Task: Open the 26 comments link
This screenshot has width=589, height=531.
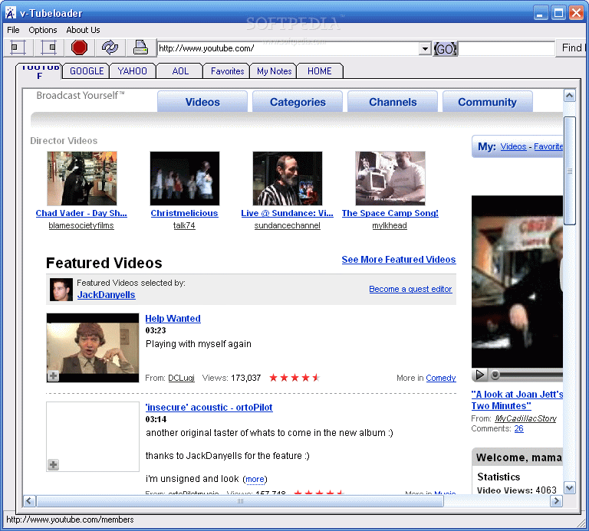Action: [518, 428]
